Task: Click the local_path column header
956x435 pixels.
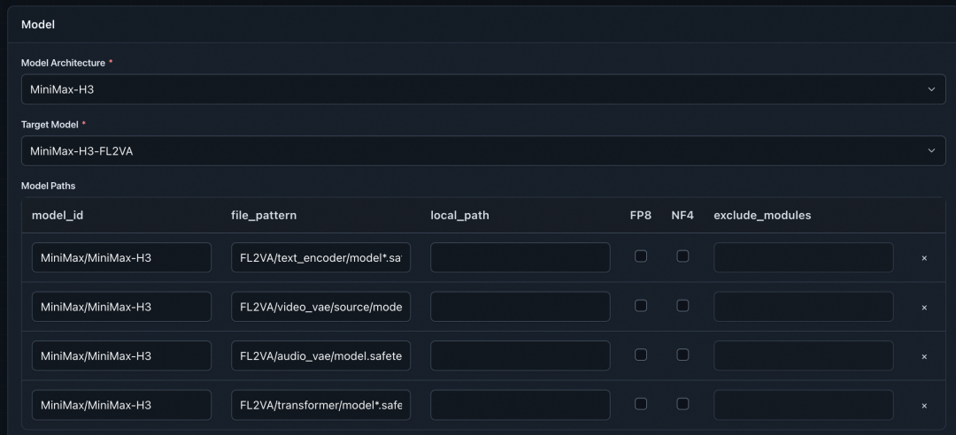Action: coord(459,215)
